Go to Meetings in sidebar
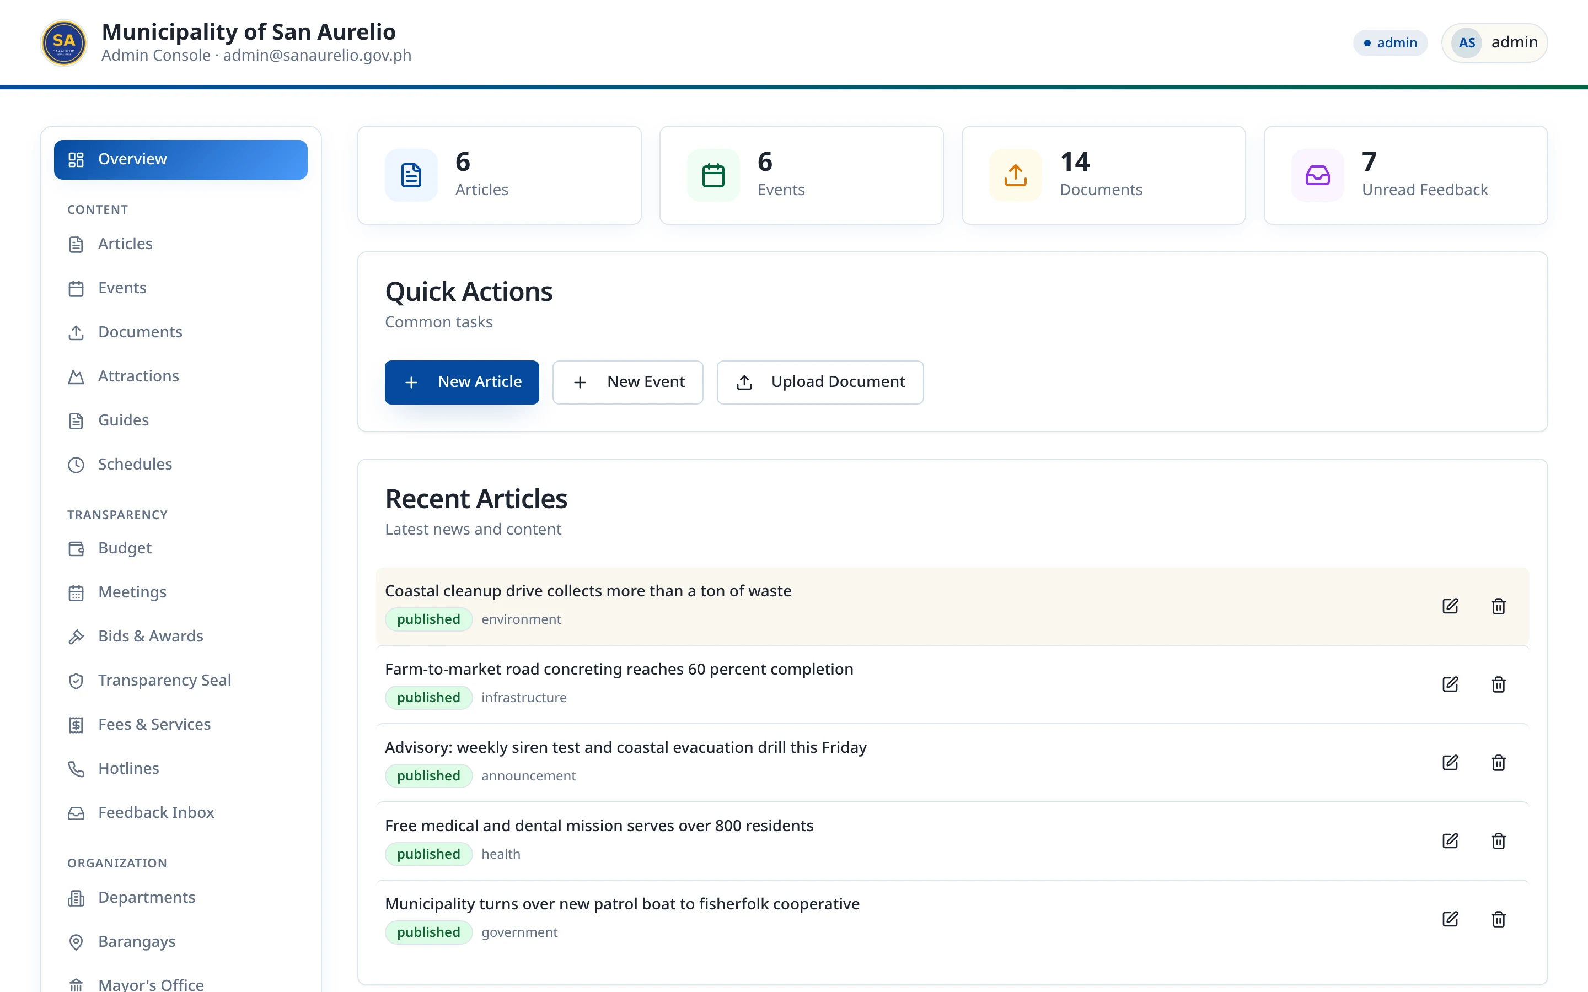Viewport: 1588px width, 992px height. 180,592
